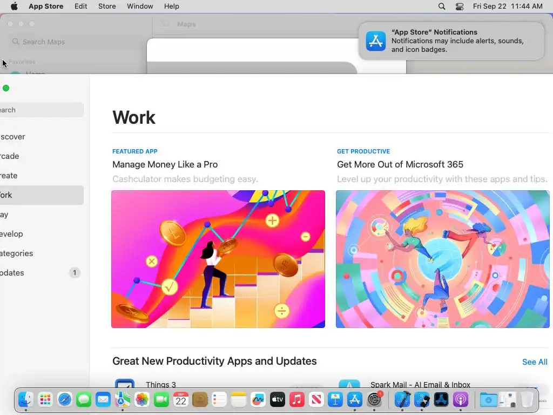Open the Store menu
Viewport: 553px width, 415px height.
tap(107, 6)
